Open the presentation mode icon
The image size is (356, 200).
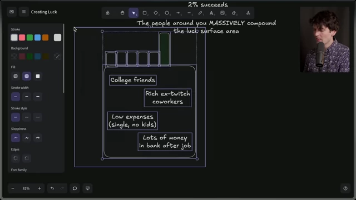click(88, 188)
